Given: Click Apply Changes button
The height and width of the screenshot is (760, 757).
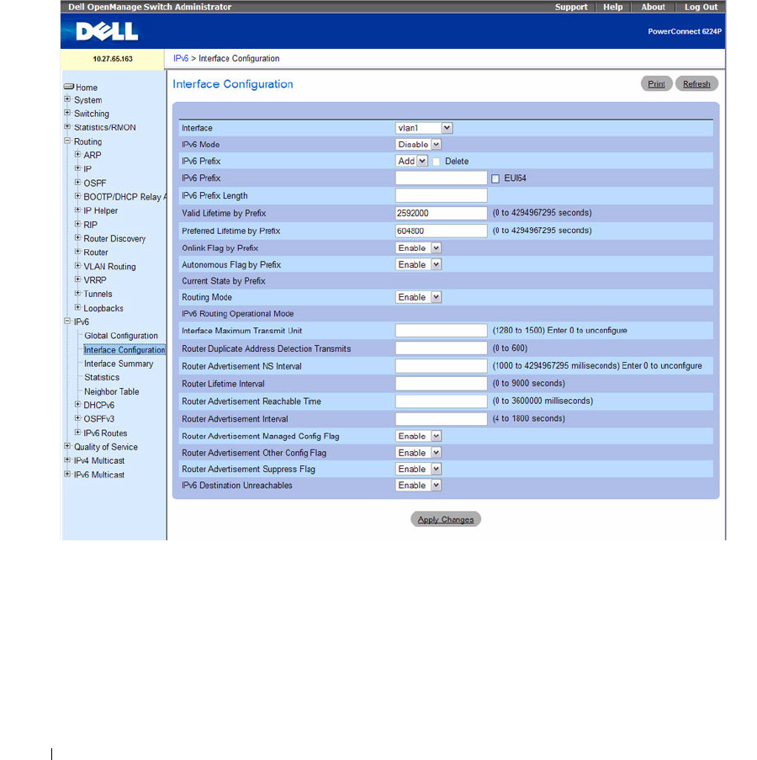Looking at the screenshot, I should coord(446,519).
